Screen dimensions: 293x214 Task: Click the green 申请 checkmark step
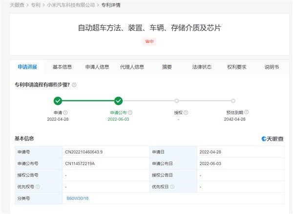pyautogui.click(x=58, y=101)
